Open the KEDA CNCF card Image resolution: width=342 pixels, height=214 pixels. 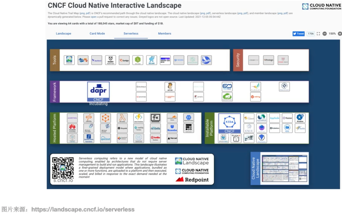point(229,123)
